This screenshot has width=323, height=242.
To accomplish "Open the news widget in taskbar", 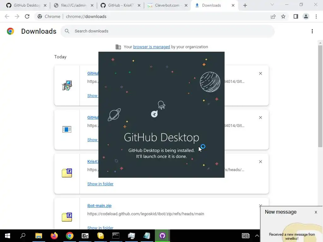I will pos(245,236).
